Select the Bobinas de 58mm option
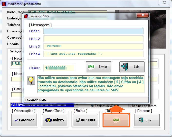 129,106
